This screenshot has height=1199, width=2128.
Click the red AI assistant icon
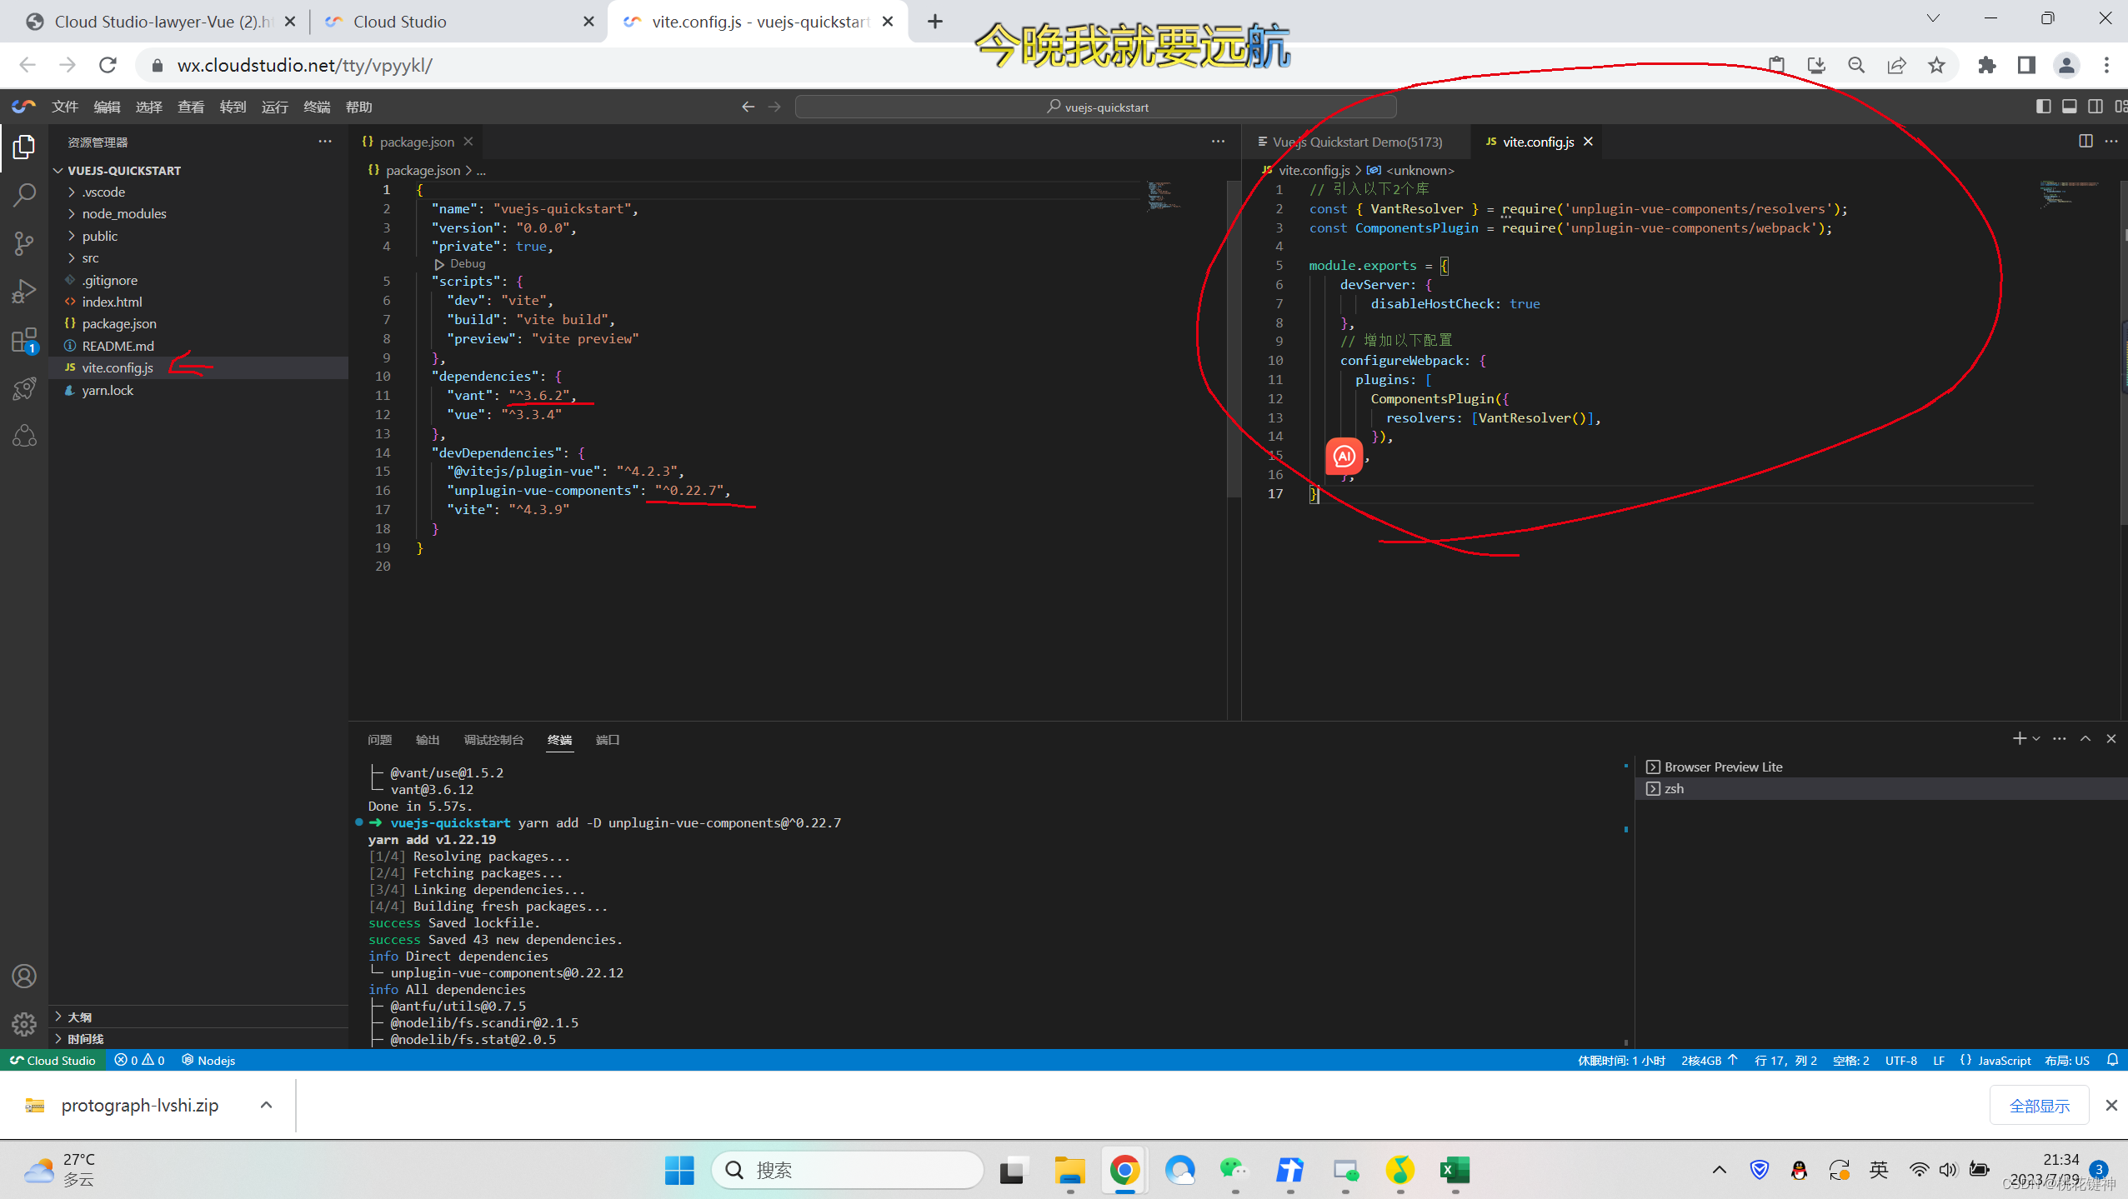click(x=1344, y=456)
